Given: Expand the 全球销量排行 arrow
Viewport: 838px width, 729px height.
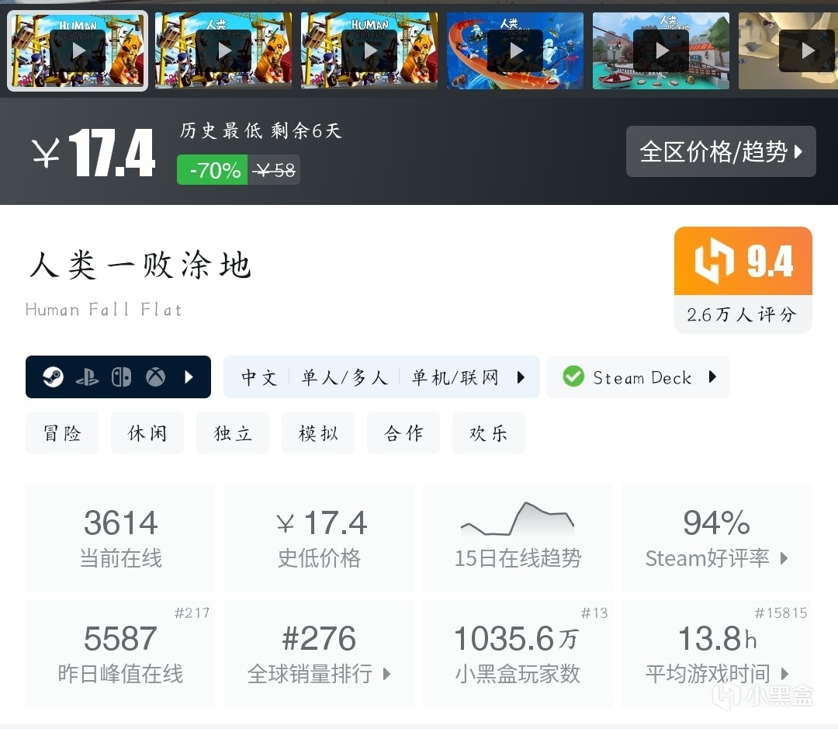Looking at the screenshot, I should (387, 674).
